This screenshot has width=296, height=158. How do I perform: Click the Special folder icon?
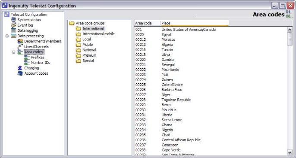[x=79, y=61]
